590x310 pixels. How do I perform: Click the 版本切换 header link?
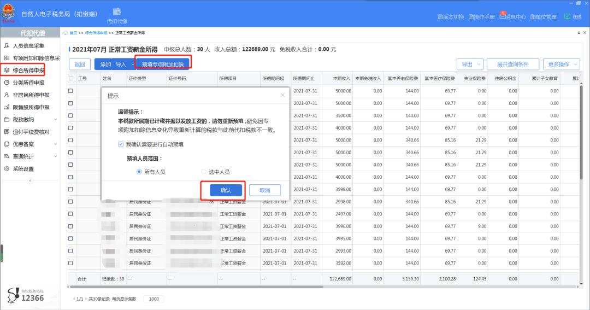[x=451, y=17]
